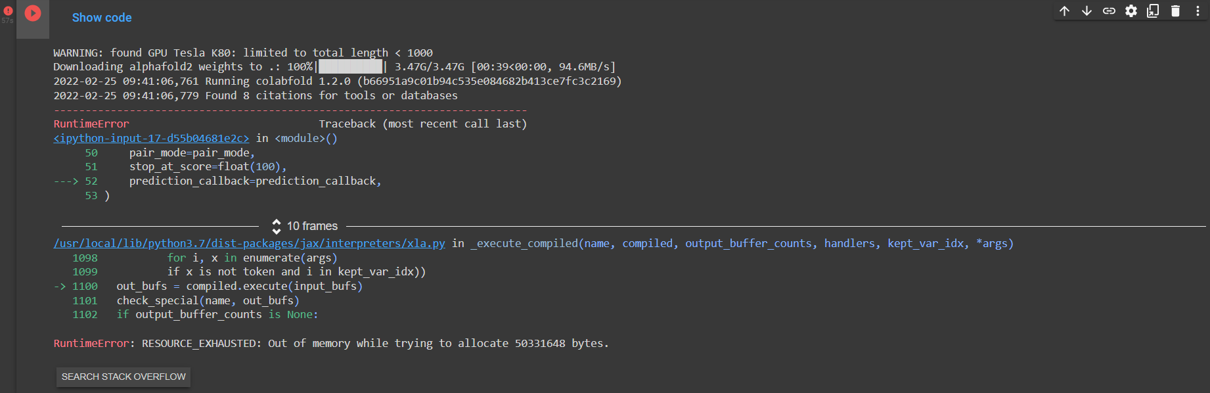Move the cell up
The image size is (1210, 393).
(1065, 11)
